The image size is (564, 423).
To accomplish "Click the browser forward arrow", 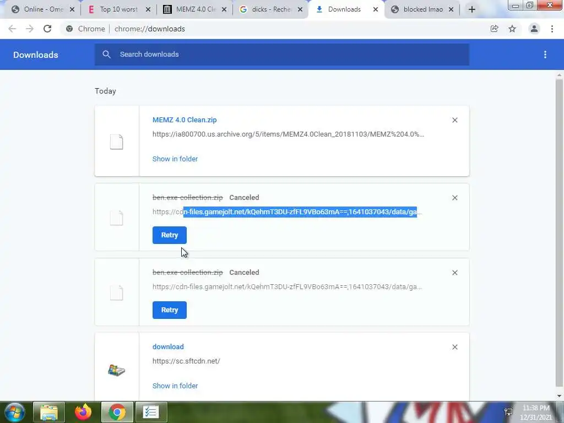I will click(x=30, y=29).
